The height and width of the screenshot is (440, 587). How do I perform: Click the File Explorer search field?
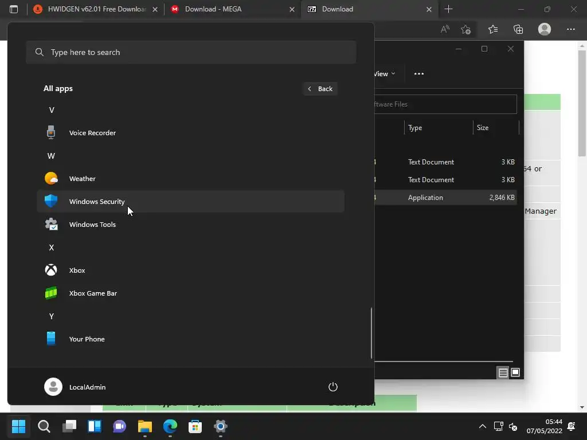point(445,104)
